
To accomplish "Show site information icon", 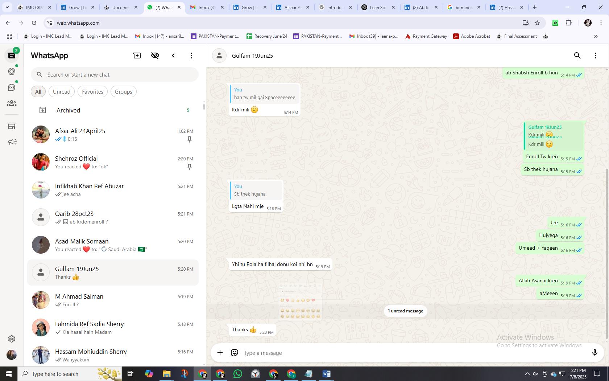I will [49, 23].
